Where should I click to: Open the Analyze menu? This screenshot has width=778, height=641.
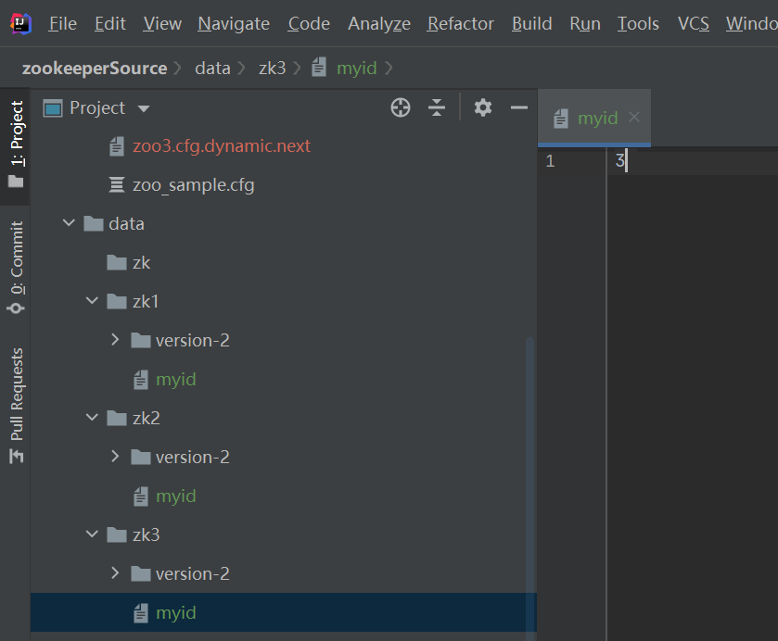click(379, 23)
